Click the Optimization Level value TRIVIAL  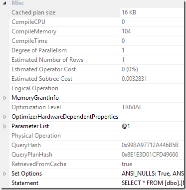coord(132,107)
